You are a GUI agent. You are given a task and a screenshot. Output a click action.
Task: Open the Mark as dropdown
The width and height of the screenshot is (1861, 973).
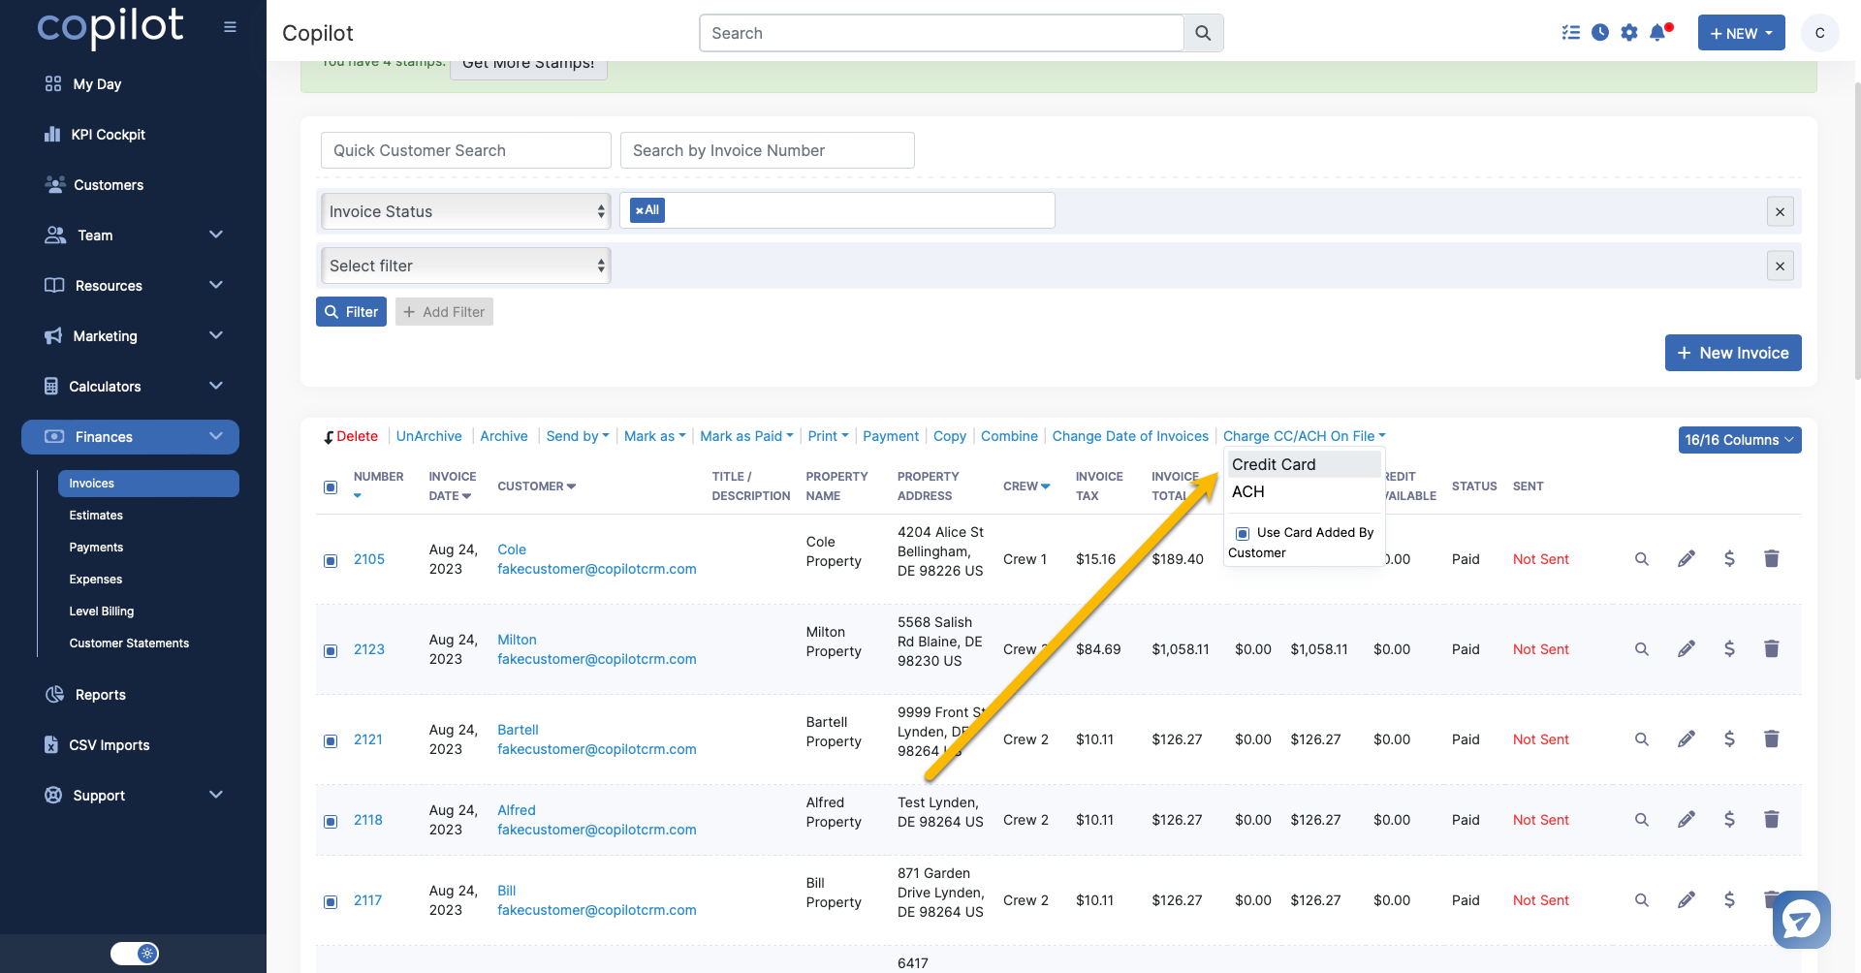(654, 436)
